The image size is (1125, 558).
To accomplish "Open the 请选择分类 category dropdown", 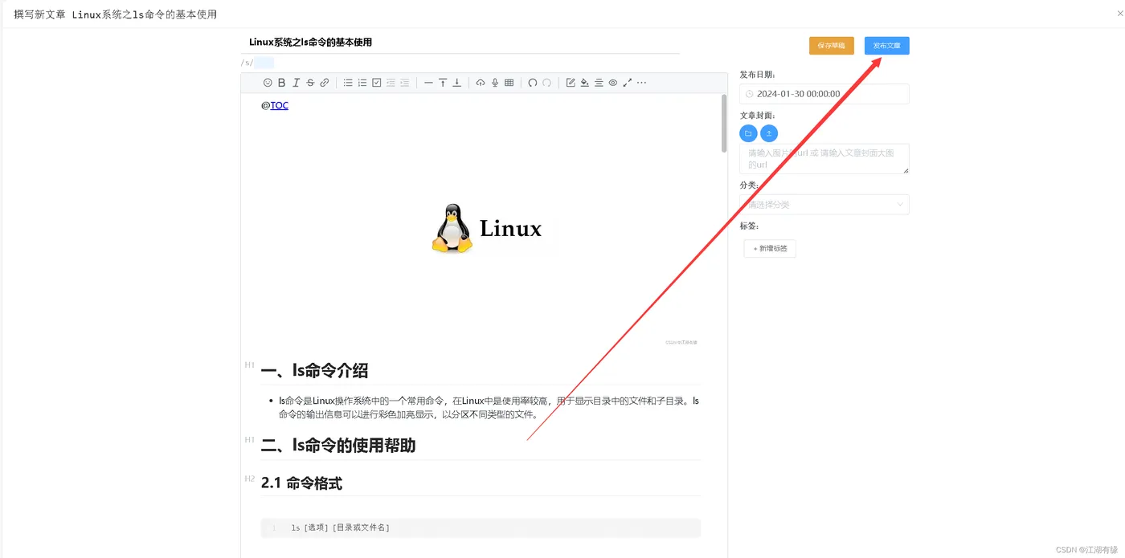I will [x=824, y=205].
